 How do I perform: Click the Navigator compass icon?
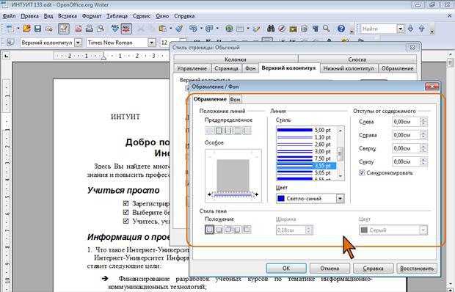(x=282, y=29)
